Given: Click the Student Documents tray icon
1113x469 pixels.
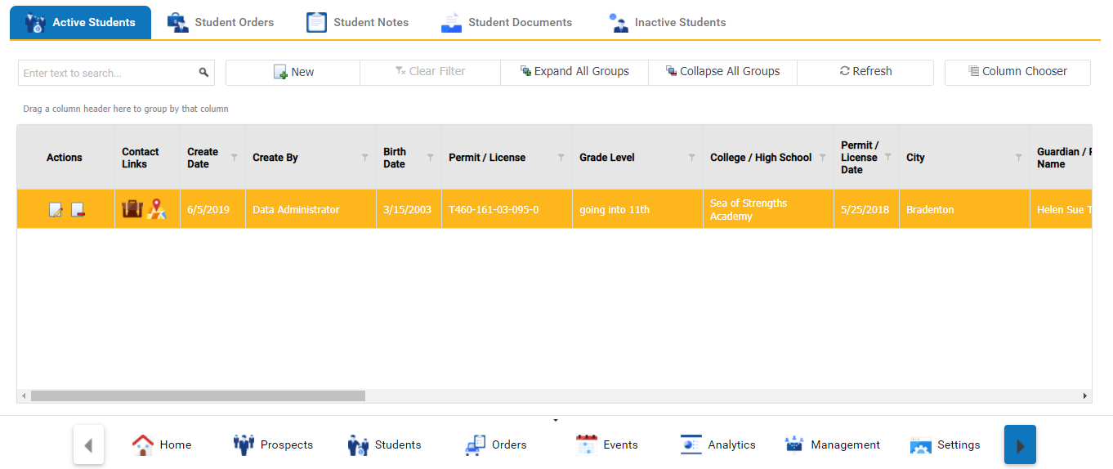Looking at the screenshot, I should tap(451, 22).
